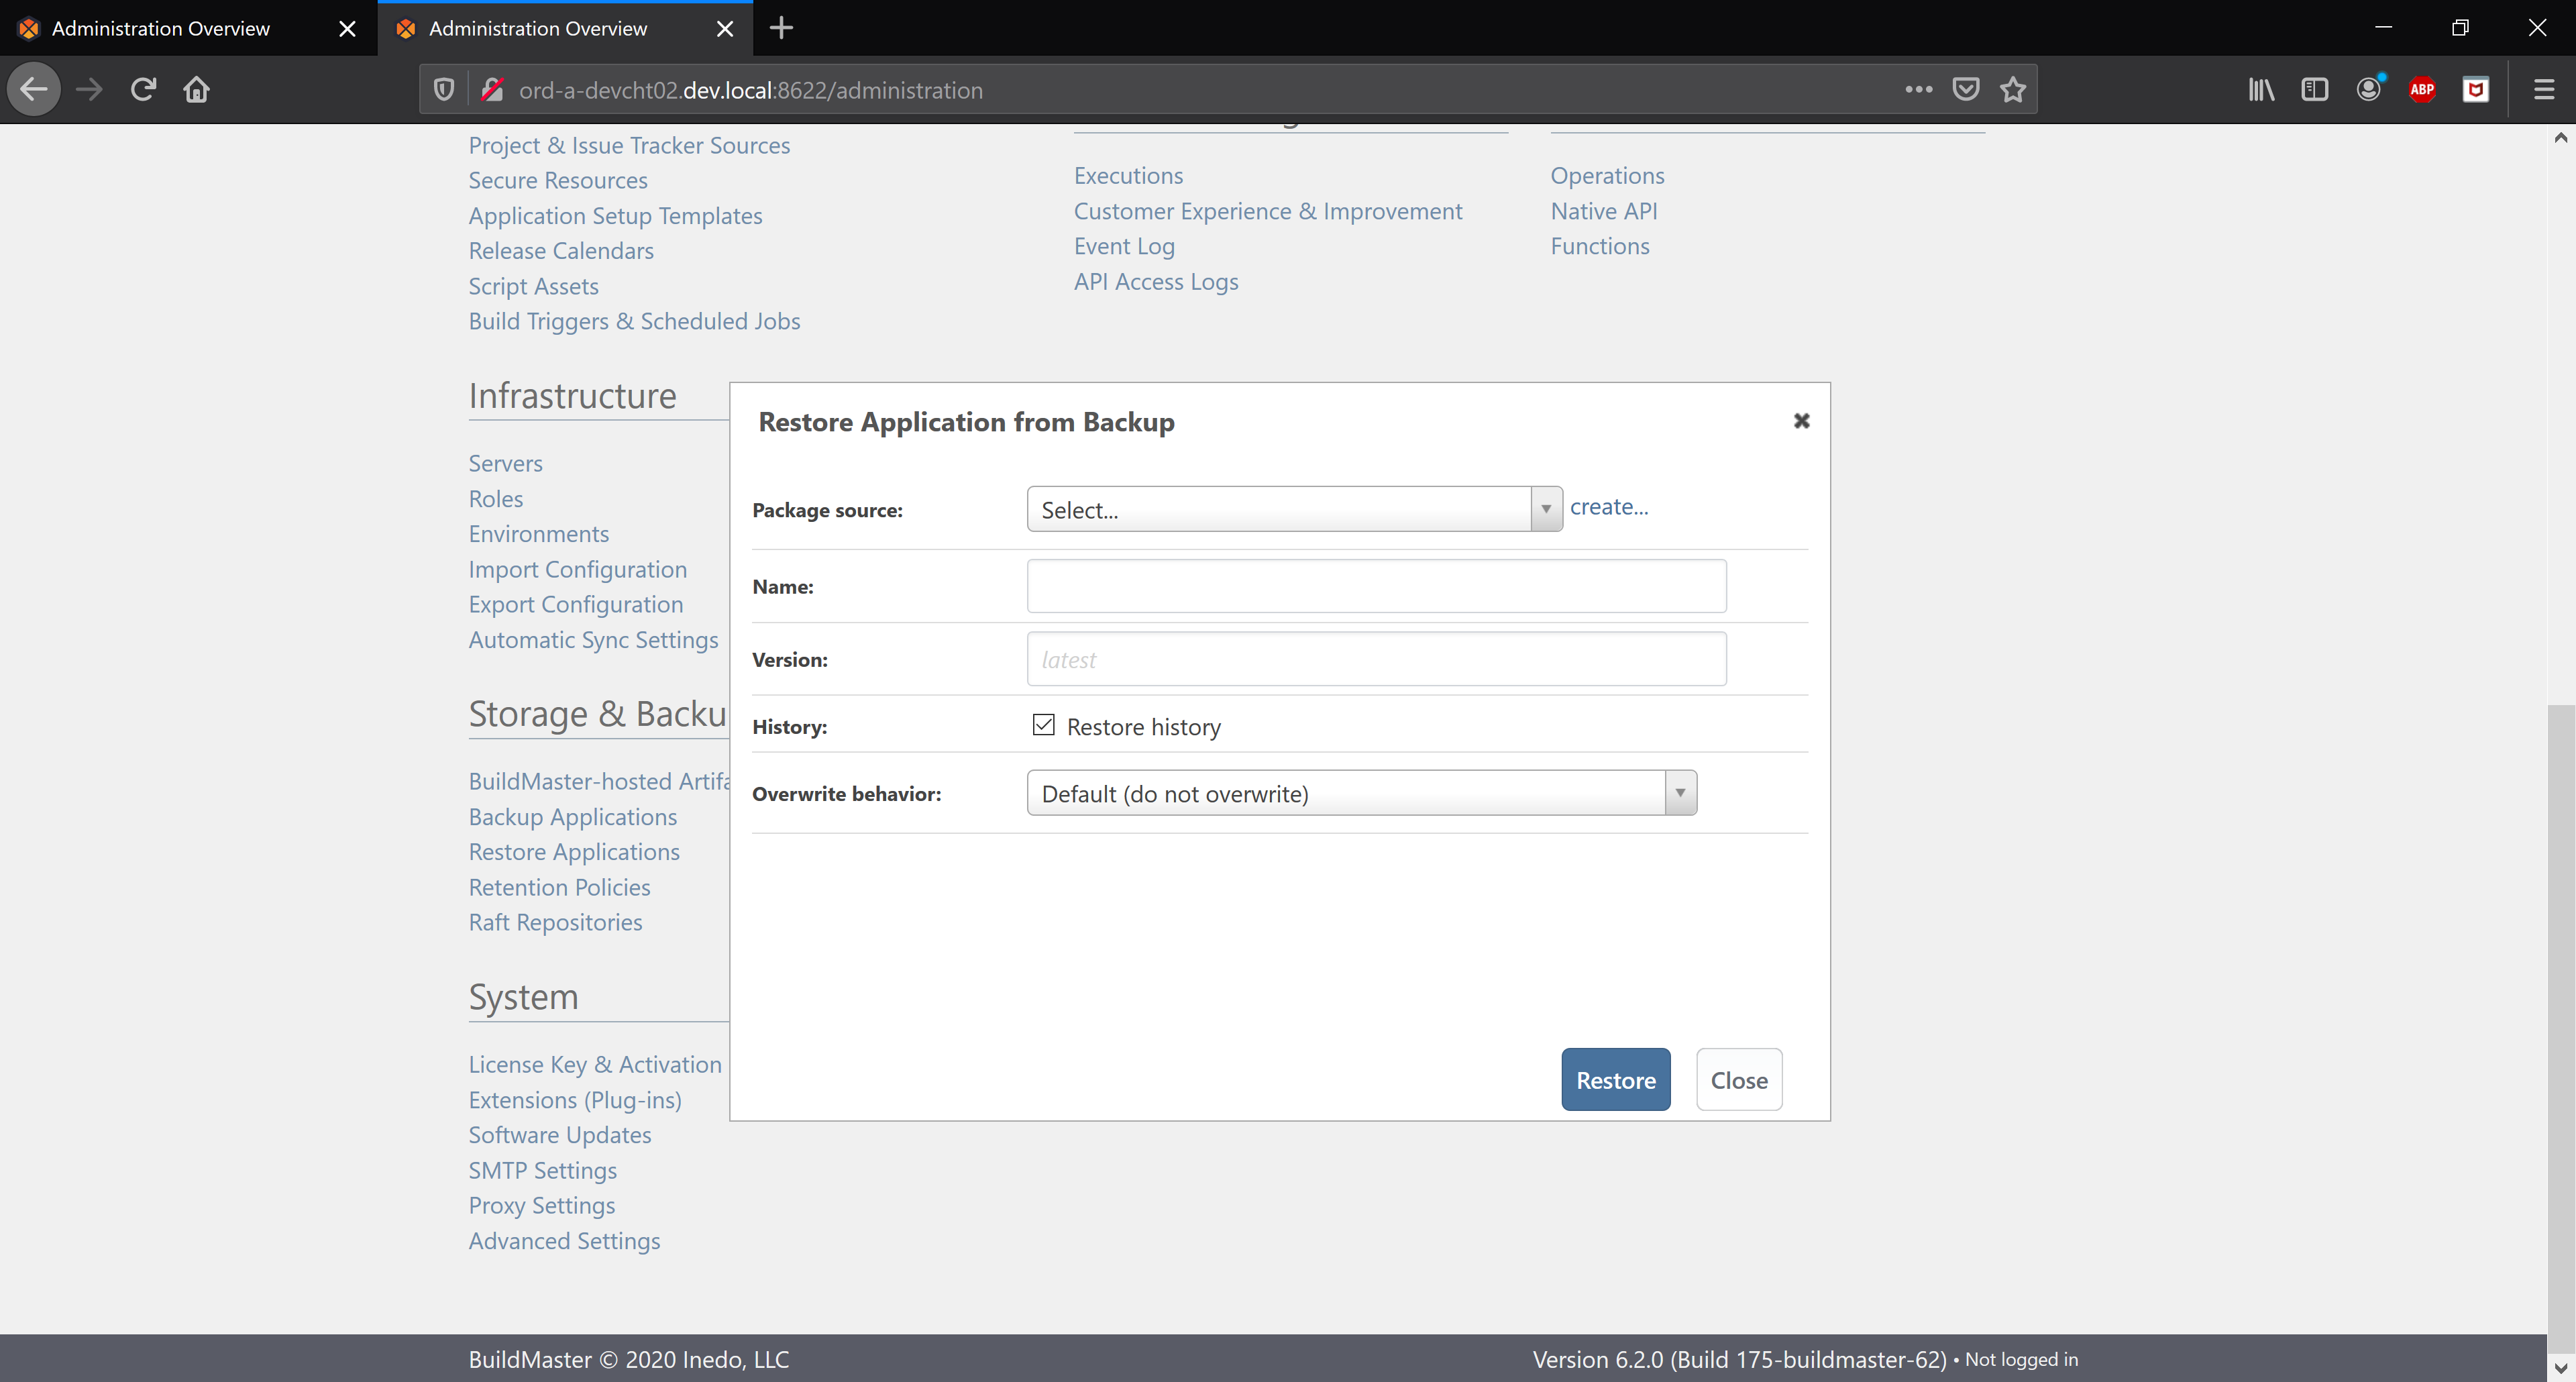Viewport: 2576px width, 1382px height.
Task: Close the second Administration Overview tab
Action: (x=725, y=28)
